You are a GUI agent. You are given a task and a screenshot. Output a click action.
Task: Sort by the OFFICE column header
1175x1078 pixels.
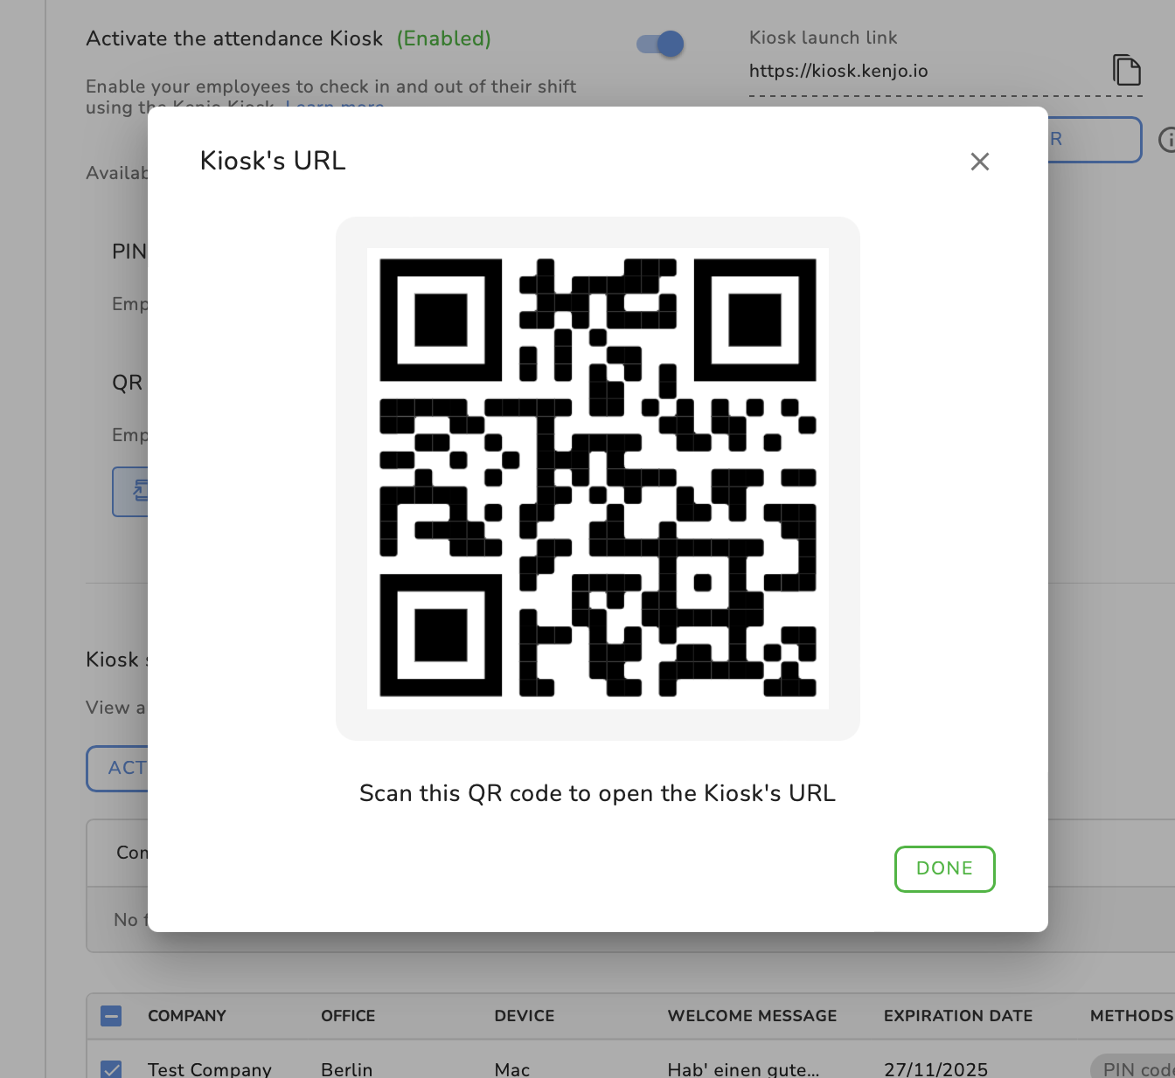click(348, 1016)
